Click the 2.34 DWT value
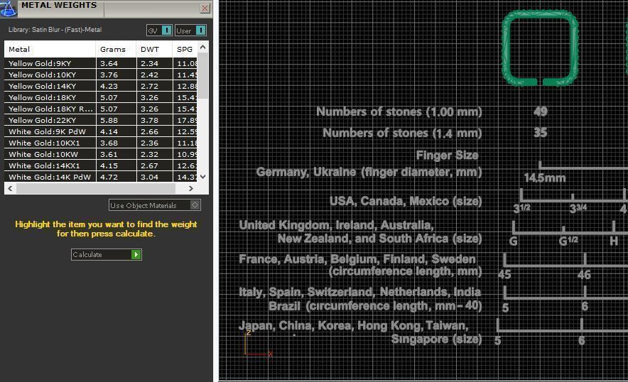This screenshot has width=628, height=382. [149, 63]
